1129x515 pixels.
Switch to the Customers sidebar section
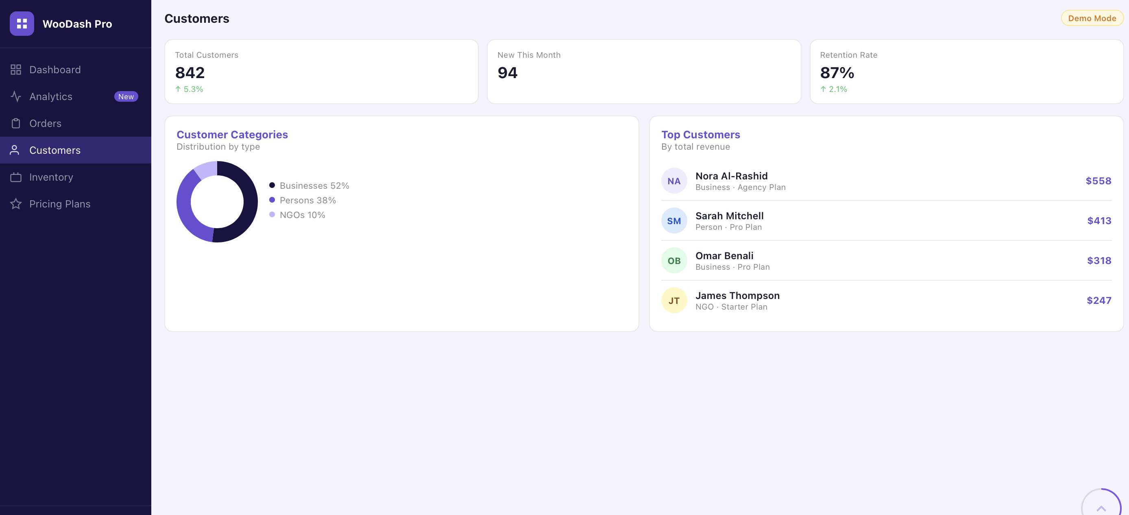pos(55,150)
